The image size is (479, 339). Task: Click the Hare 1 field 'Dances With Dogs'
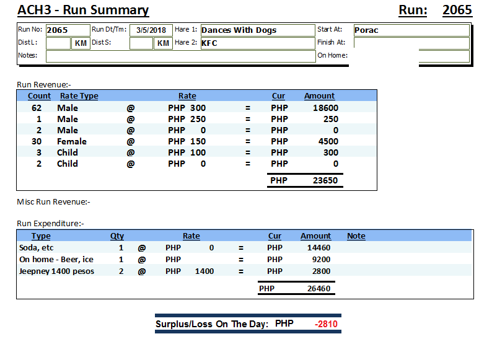(257, 30)
